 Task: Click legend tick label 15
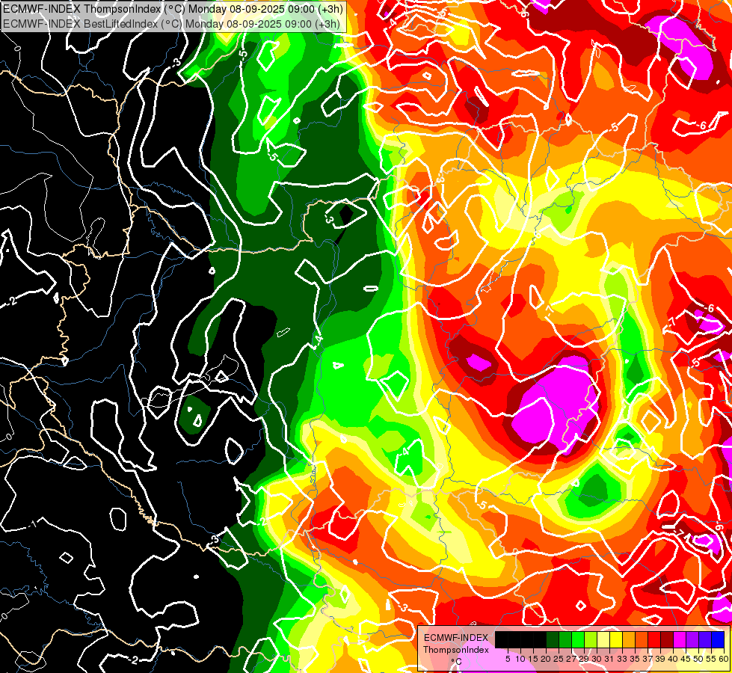click(533, 659)
